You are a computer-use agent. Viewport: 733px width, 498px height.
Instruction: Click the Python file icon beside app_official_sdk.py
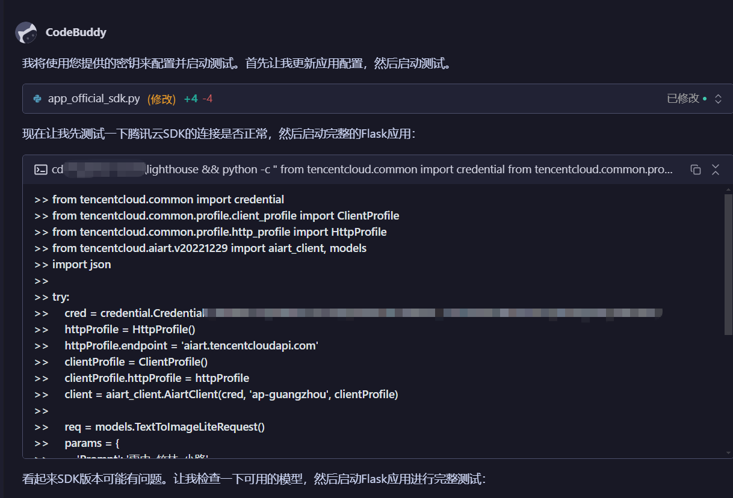pyautogui.click(x=37, y=99)
